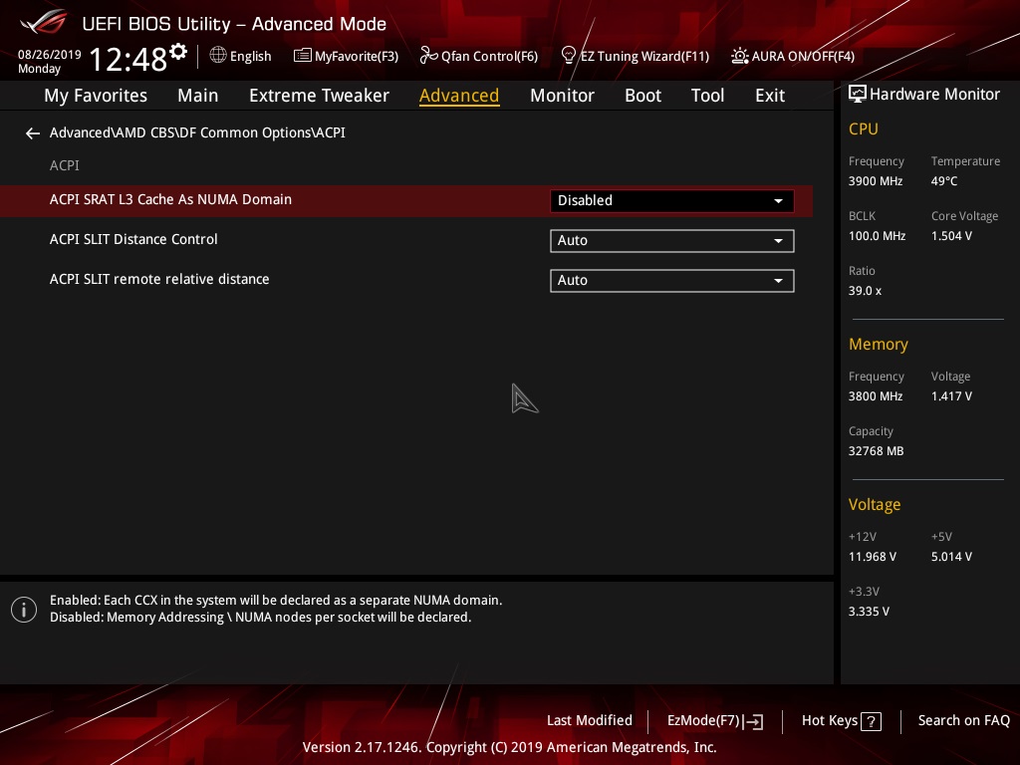Click Ratio value 39.0 x
Screen dimensions: 1020x765
(x=865, y=291)
